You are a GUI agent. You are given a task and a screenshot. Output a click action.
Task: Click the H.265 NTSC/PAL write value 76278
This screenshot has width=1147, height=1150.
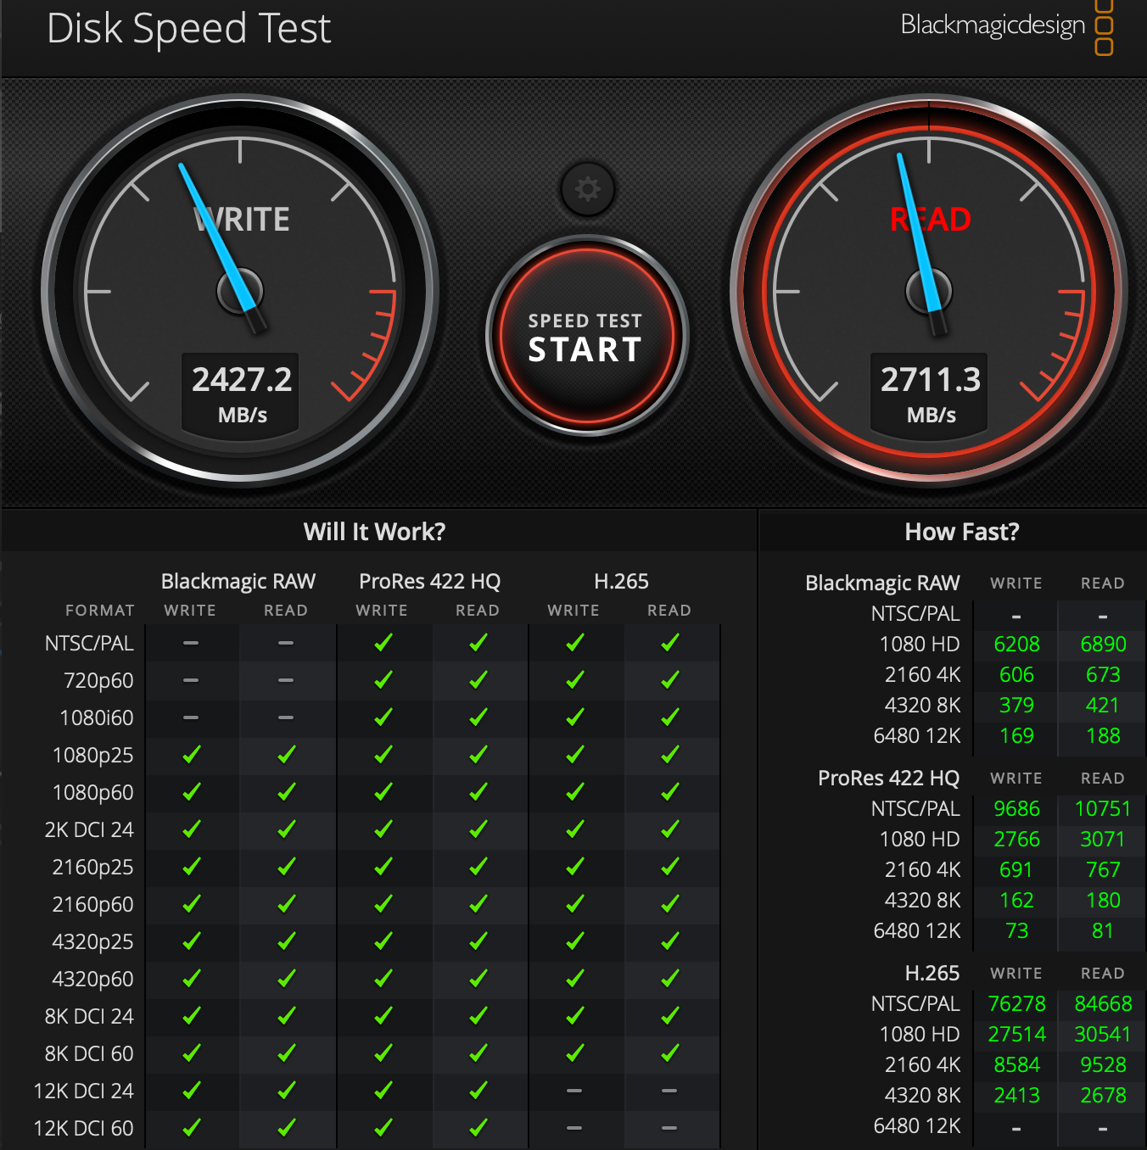1016,1004
